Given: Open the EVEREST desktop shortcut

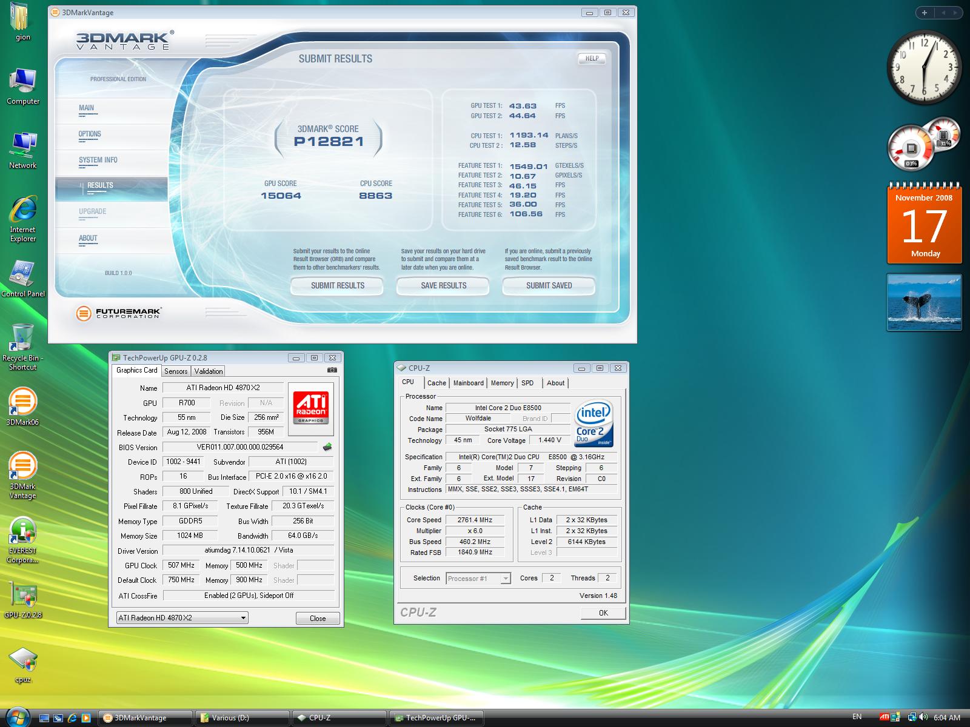Looking at the screenshot, I should click(x=23, y=540).
